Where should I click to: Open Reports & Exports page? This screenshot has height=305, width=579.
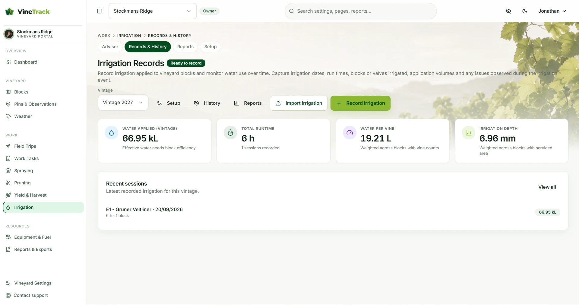click(x=43, y=249)
